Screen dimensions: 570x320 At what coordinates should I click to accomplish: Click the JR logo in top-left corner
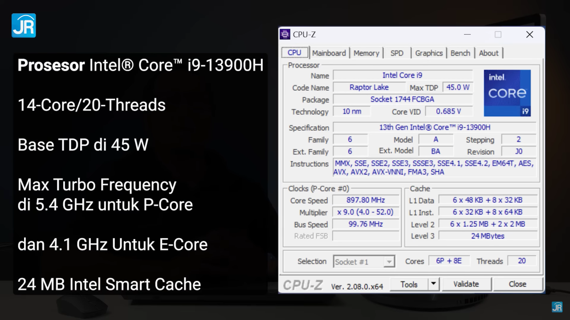(x=24, y=25)
